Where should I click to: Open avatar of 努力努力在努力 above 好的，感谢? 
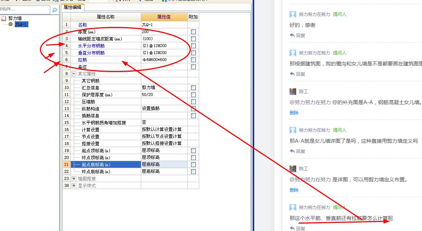point(293,14)
